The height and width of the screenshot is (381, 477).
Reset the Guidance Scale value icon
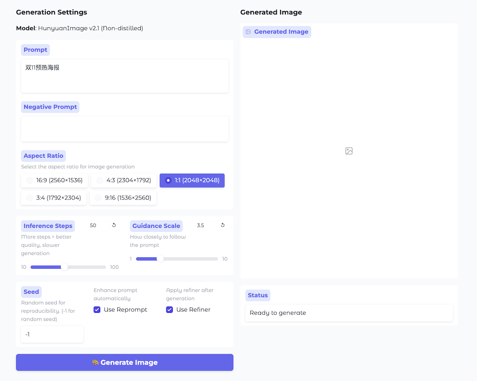[x=223, y=225]
